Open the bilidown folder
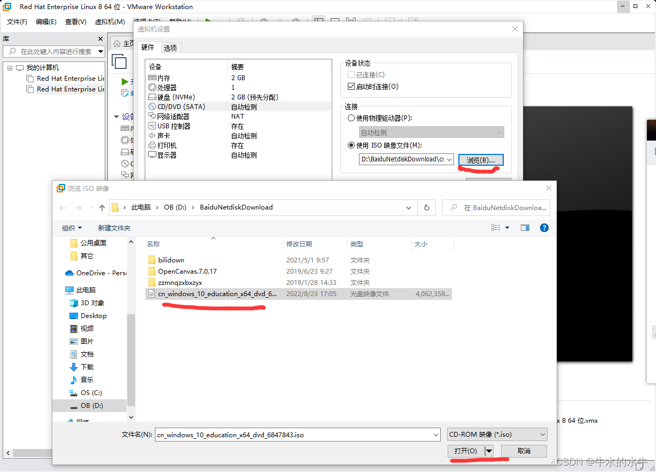Image resolution: width=656 pixels, height=472 pixels. click(x=171, y=260)
